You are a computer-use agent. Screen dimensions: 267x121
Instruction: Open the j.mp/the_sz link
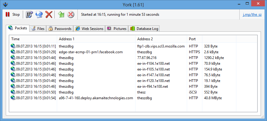coord(252,15)
